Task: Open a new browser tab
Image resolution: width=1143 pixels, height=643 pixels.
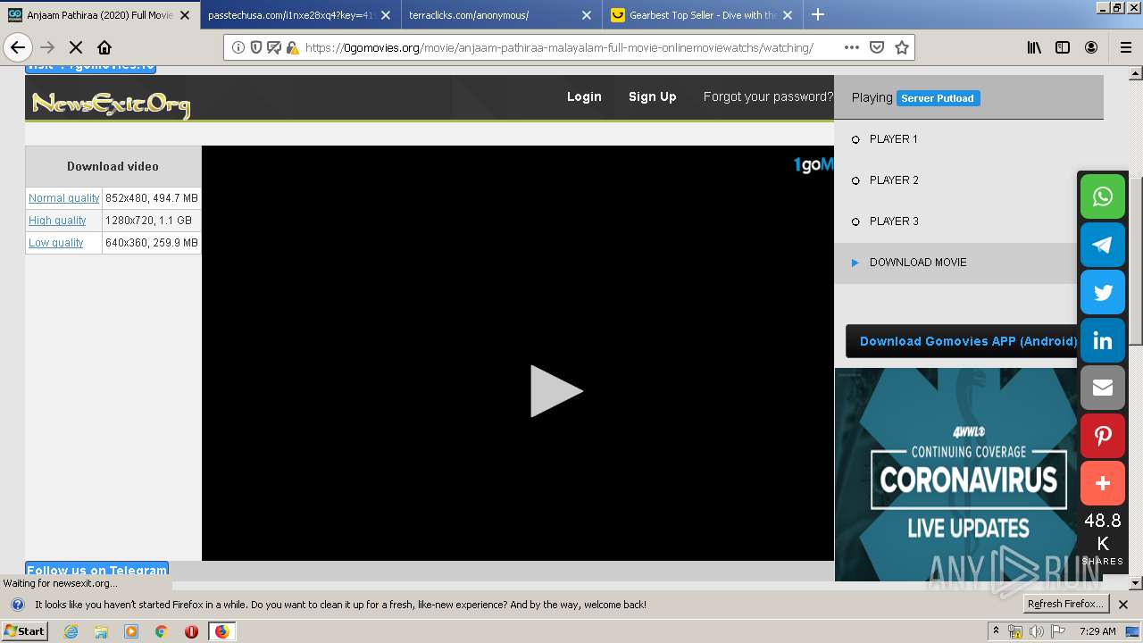Action: click(818, 14)
